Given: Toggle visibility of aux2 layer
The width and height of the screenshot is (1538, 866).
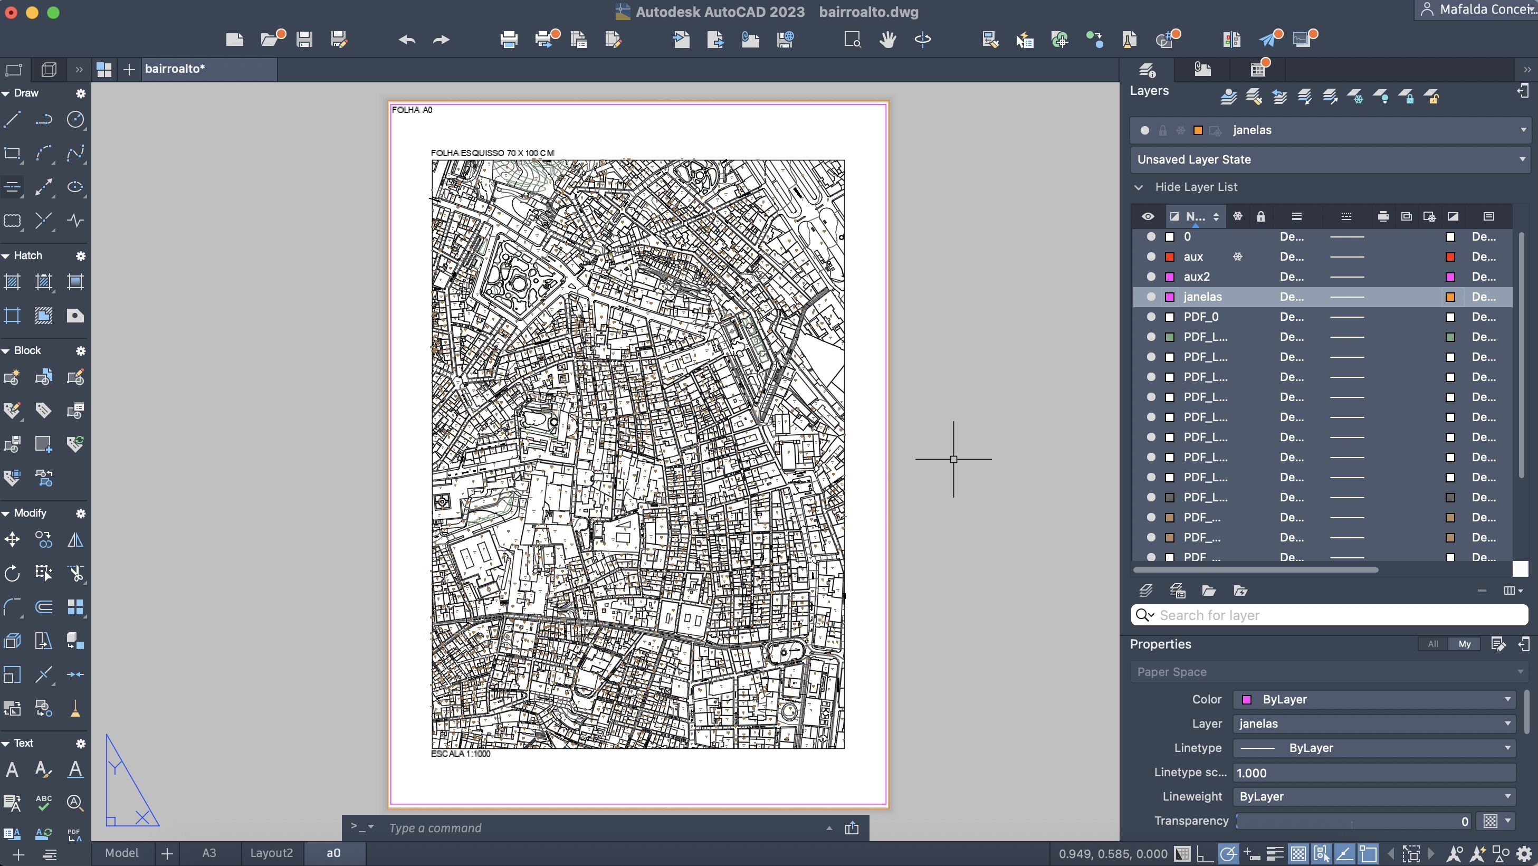Looking at the screenshot, I should point(1151,277).
